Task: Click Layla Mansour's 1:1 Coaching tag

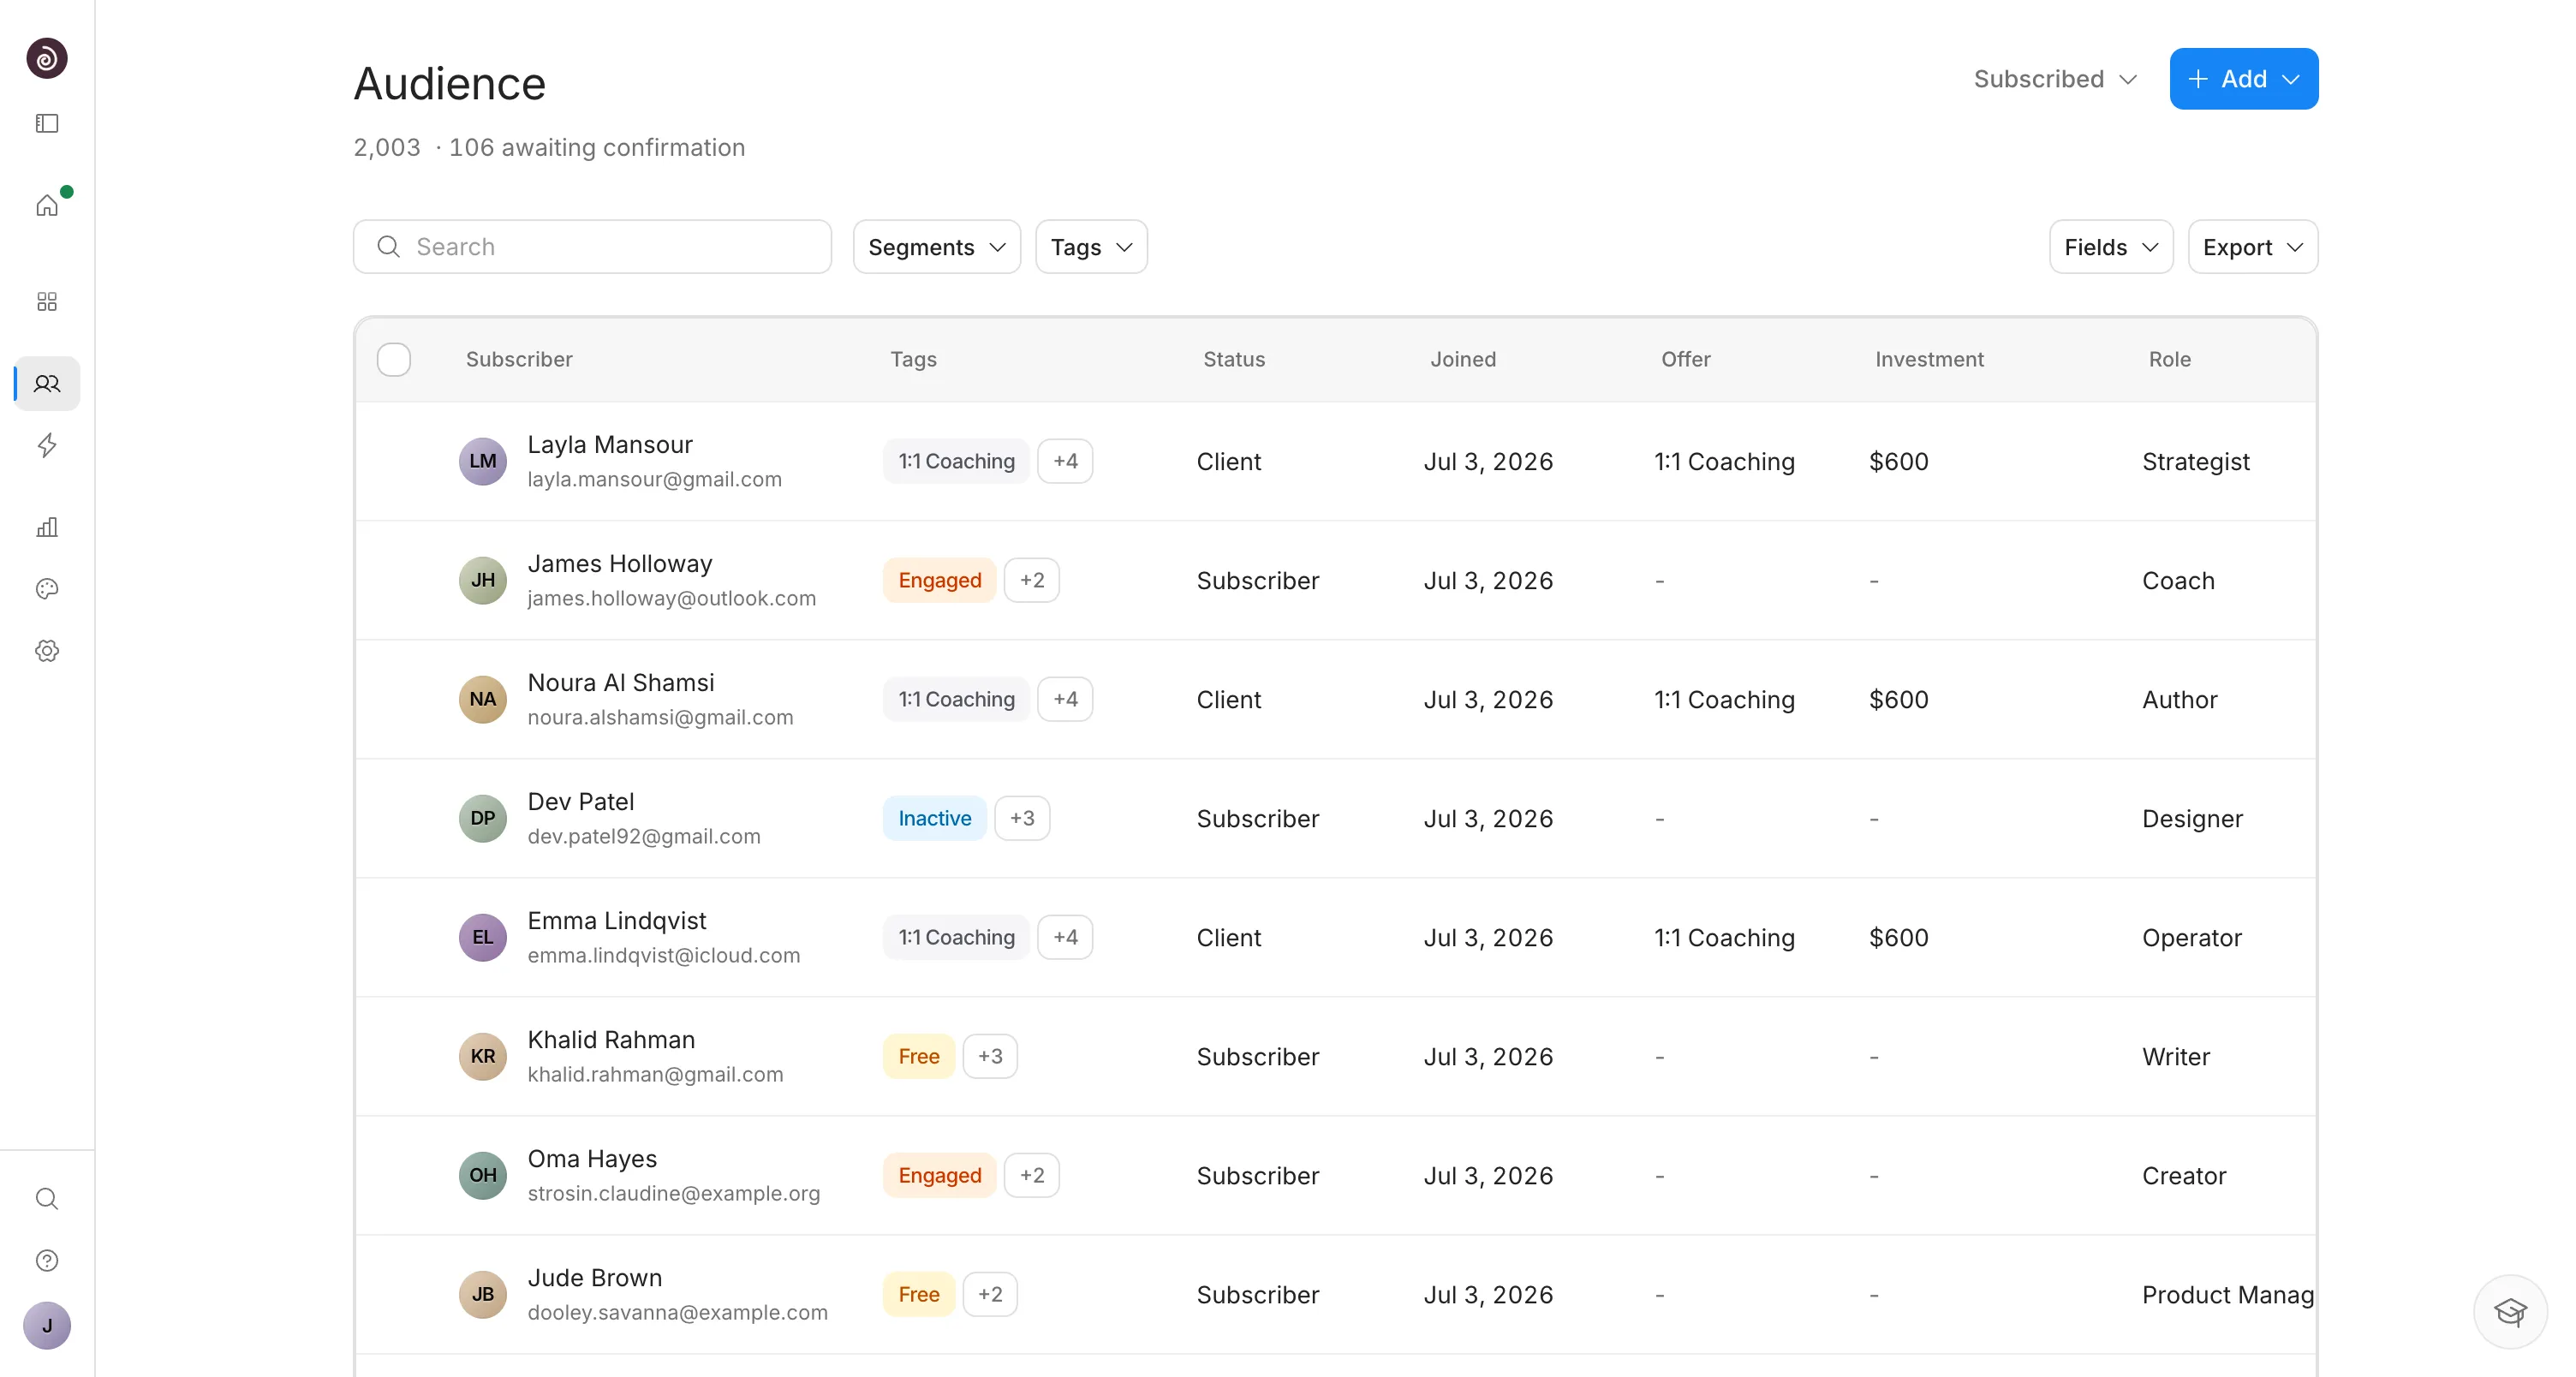Action: click(956, 461)
